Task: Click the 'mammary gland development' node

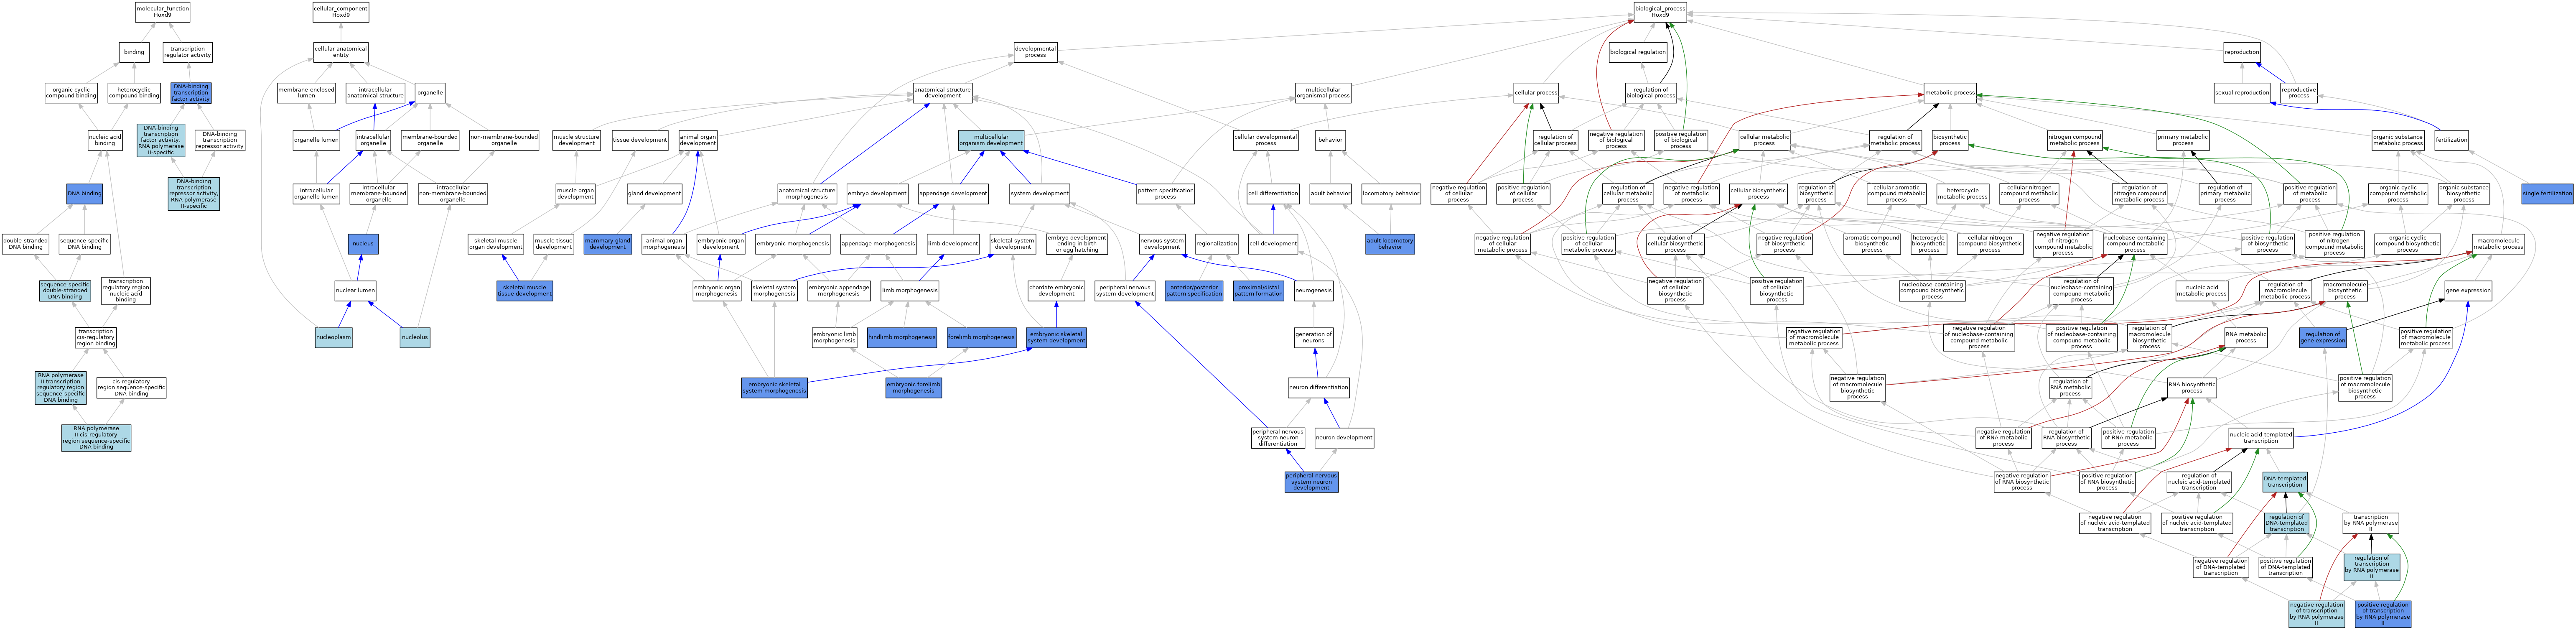Action: (x=608, y=244)
